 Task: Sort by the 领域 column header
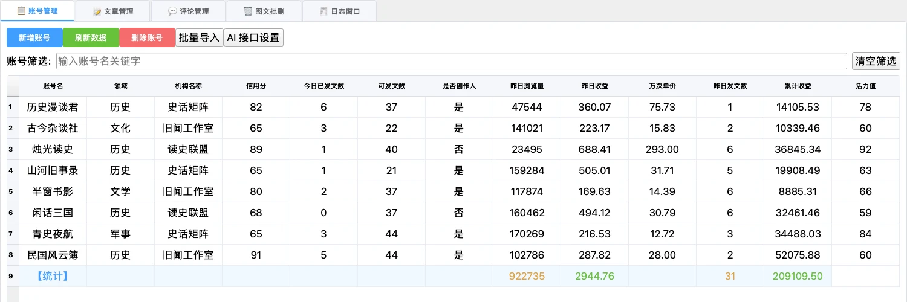(120, 86)
